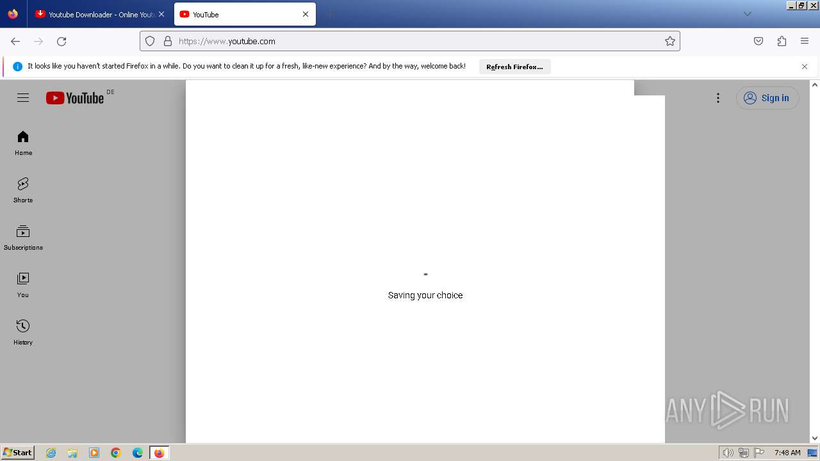Click the Saving your choice text
The width and height of the screenshot is (820, 461).
425,295
